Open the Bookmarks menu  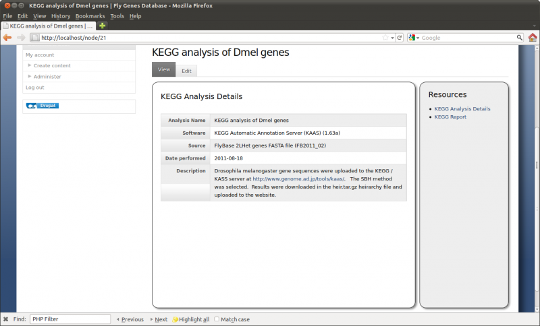(x=90, y=16)
